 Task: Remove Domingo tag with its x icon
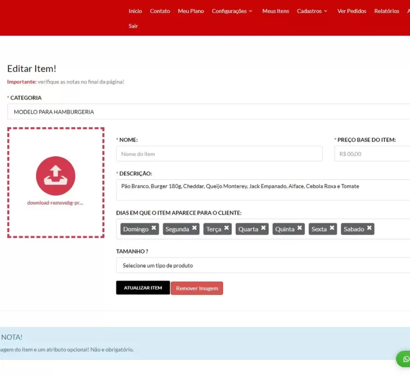154,228
